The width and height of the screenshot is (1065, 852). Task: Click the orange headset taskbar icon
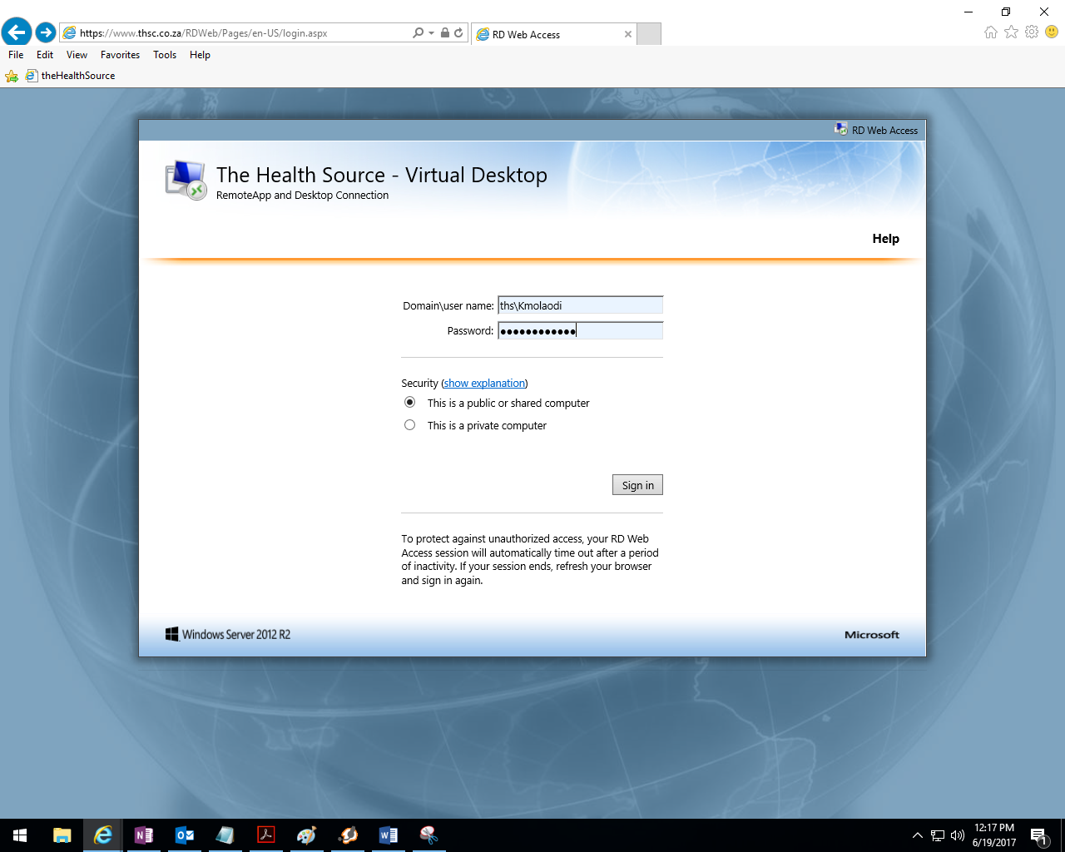(348, 835)
